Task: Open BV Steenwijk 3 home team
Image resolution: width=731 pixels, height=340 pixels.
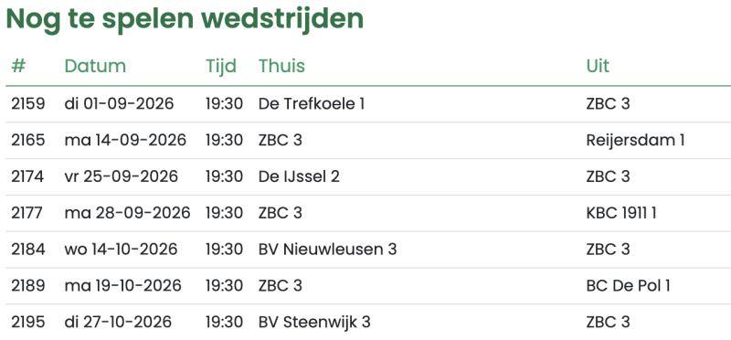Action: [x=314, y=322]
